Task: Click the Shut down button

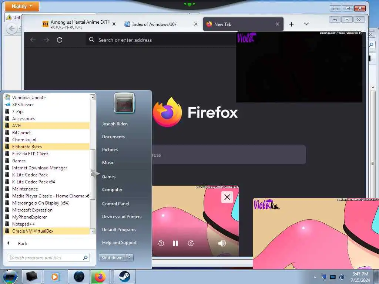Action: click(112, 258)
